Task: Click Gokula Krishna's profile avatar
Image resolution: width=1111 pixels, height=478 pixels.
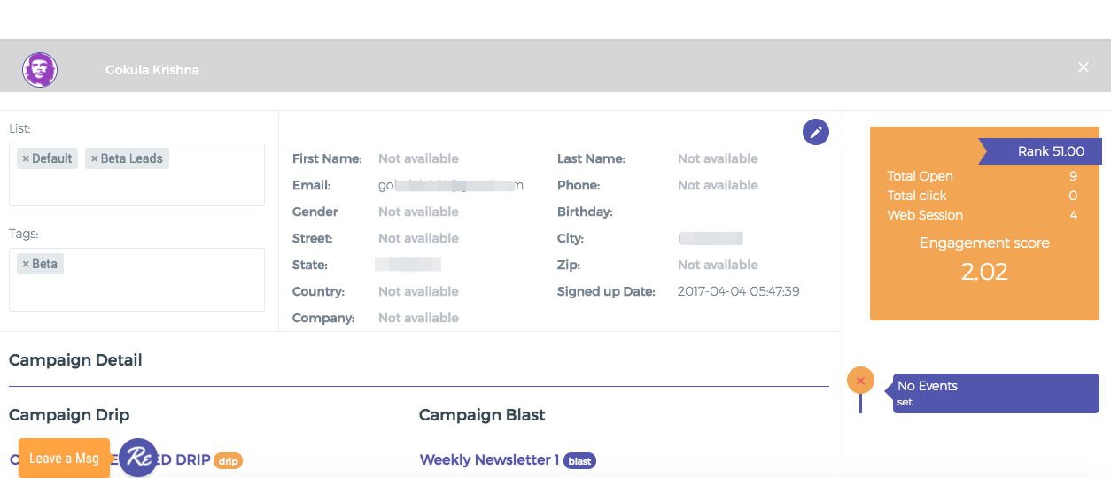Action: [x=40, y=70]
